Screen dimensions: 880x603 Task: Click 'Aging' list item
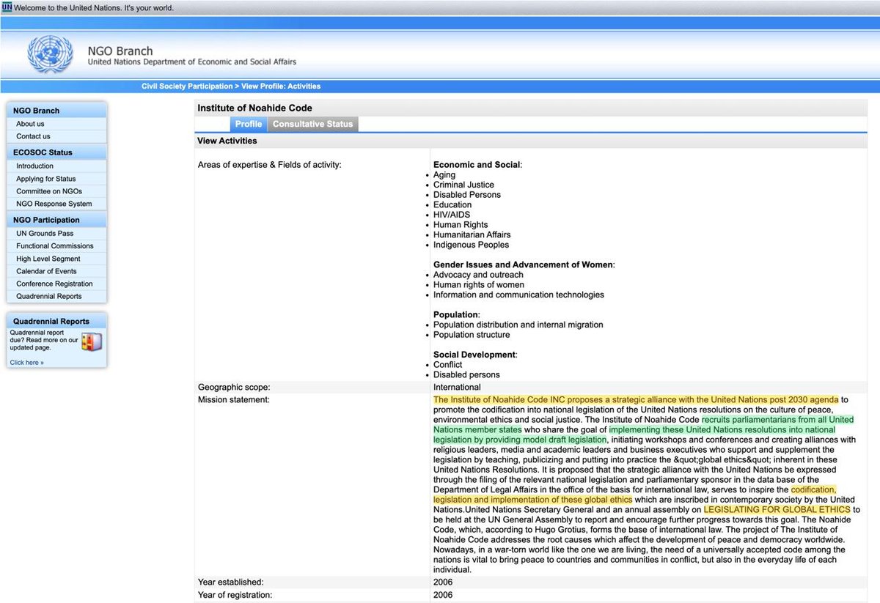444,175
